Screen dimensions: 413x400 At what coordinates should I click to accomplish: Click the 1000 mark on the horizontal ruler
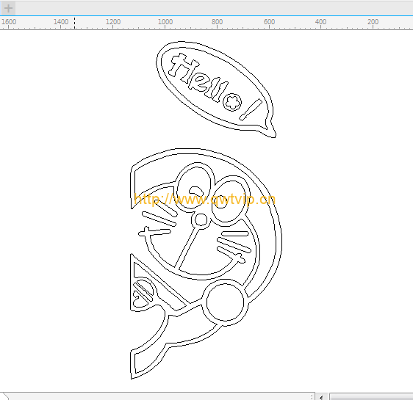pyautogui.click(x=165, y=22)
